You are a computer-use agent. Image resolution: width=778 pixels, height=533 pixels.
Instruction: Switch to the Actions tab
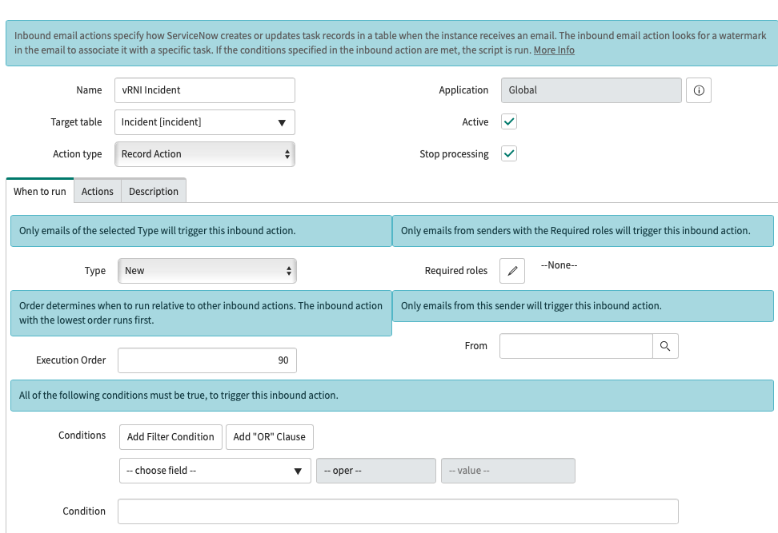tap(98, 192)
